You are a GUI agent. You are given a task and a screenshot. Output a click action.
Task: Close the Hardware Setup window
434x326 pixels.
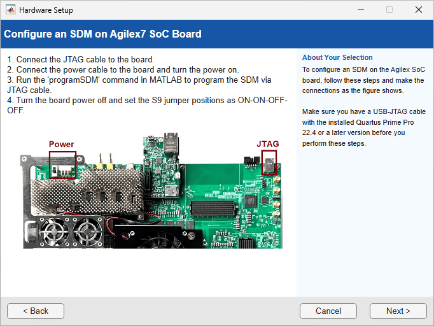pyautogui.click(x=419, y=10)
